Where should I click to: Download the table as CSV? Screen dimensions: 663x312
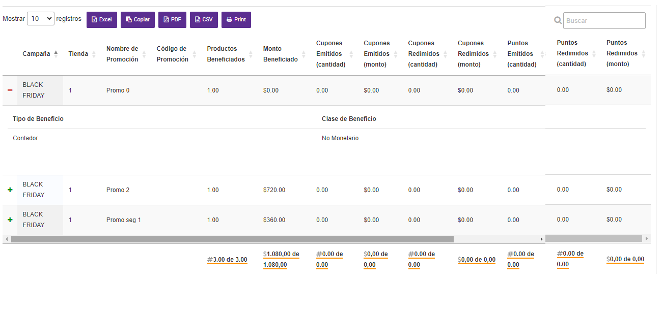click(204, 20)
